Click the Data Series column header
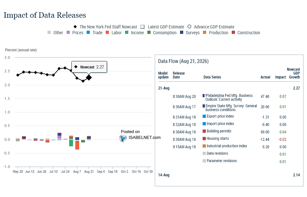Image resolution: width=307 pixels, height=197 pixels. coord(212,77)
